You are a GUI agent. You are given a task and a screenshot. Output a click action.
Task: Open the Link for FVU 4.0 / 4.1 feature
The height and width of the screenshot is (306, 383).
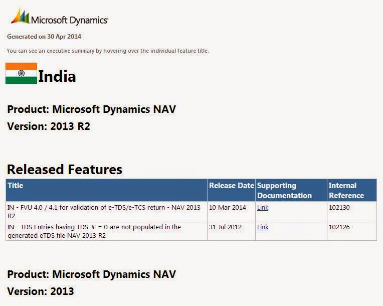coord(263,207)
